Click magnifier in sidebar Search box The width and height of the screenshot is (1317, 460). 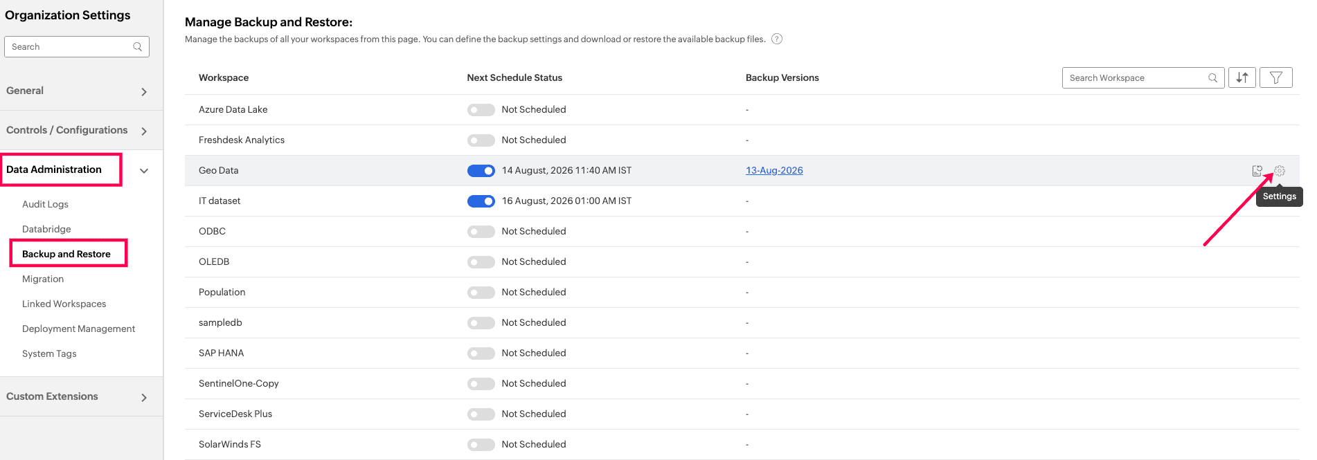[x=138, y=46]
